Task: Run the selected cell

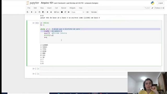Action: [x=57, y=12]
